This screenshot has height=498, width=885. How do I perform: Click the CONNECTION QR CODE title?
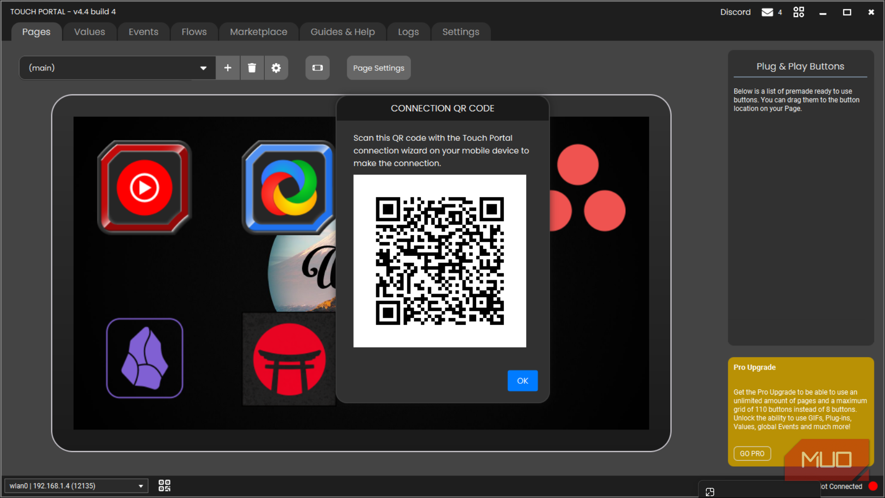[x=442, y=108]
